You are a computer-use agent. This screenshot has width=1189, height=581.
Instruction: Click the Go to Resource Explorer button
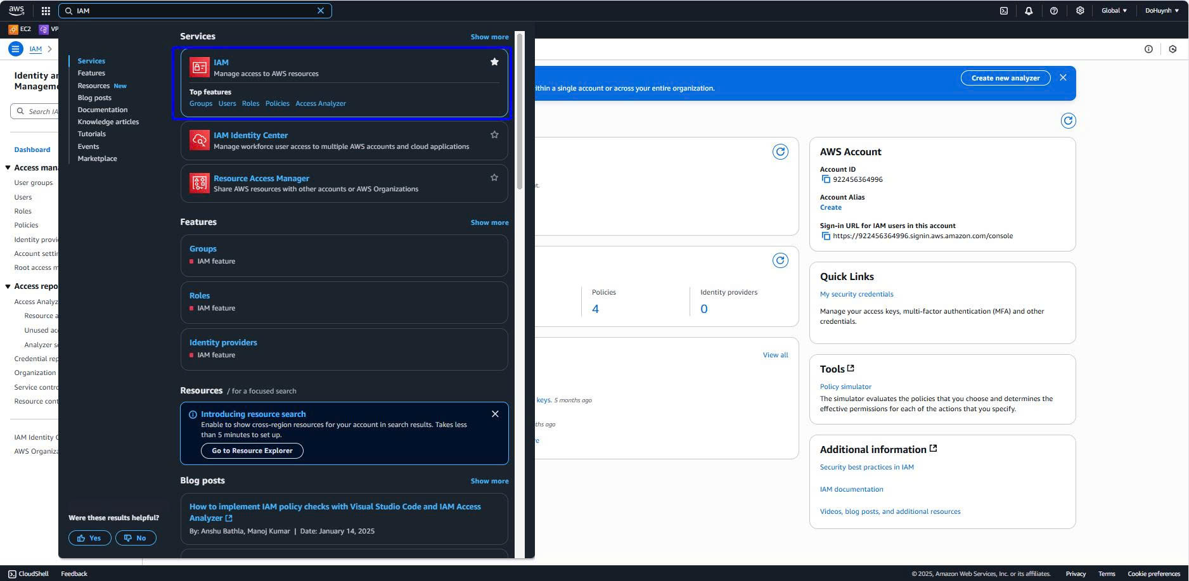(x=252, y=451)
